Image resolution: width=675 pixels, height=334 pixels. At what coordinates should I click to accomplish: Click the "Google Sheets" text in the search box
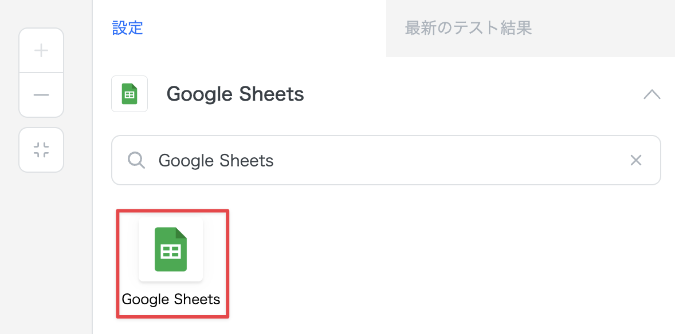coord(216,161)
